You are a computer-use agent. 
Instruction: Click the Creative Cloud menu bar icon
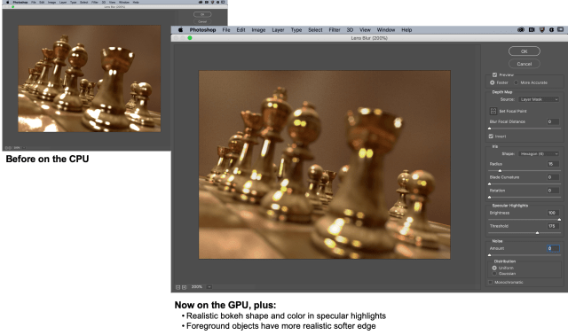(x=521, y=29)
